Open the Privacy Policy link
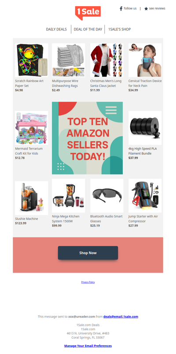The width and height of the screenshot is (176, 354). (88, 282)
